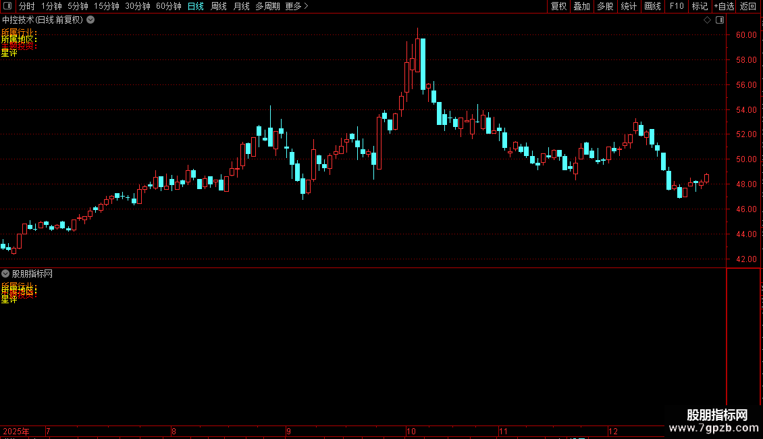Click the highest candlestick near 60.00
This screenshot has height=439, width=763.
click(417, 50)
